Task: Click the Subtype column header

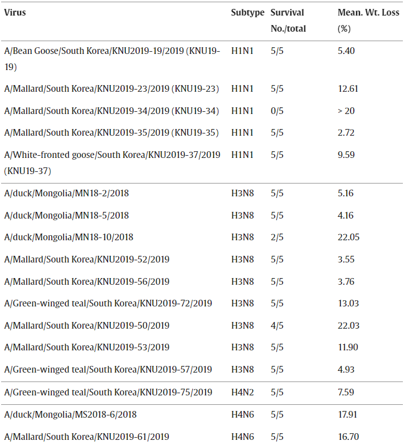Action: click(x=247, y=13)
